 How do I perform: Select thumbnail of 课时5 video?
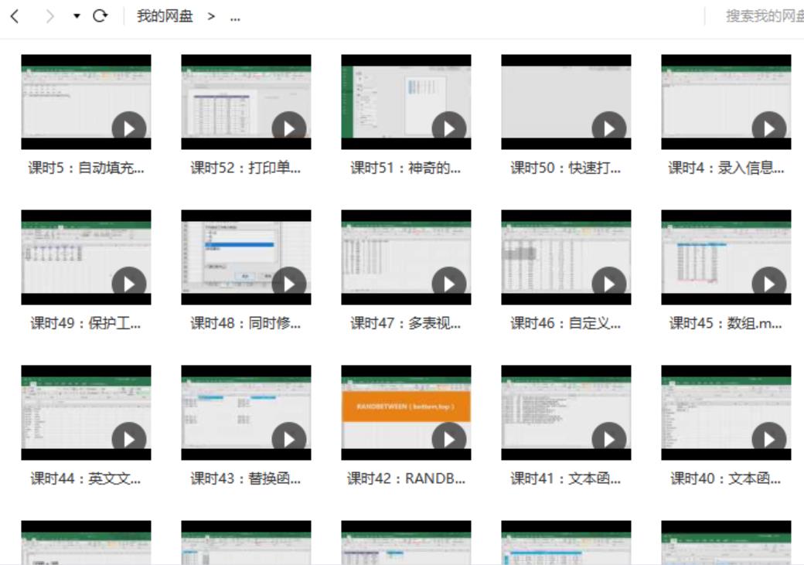(86, 101)
